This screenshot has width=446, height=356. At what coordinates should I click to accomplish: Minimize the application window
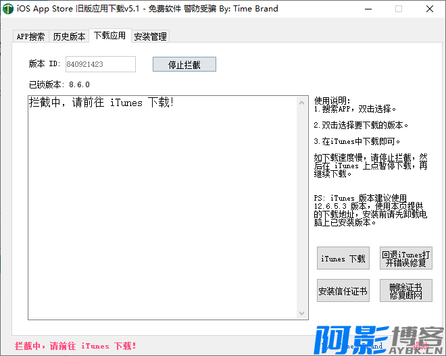(x=368, y=9)
